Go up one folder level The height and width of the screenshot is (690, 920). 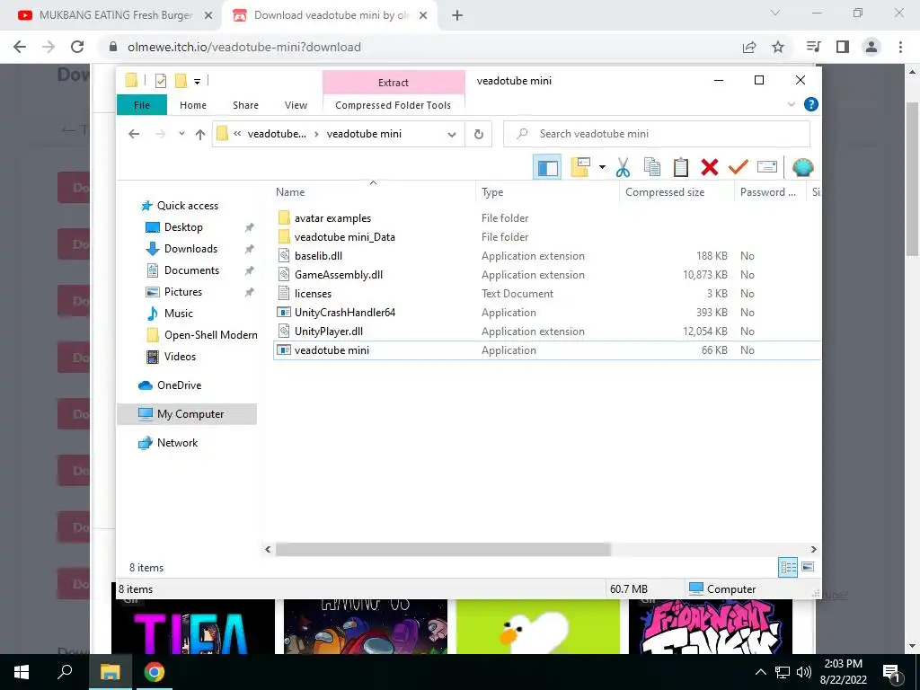tap(200, 135)
